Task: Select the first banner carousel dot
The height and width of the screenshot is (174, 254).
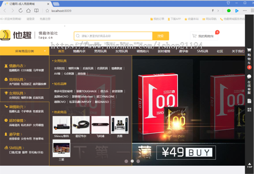Action: tap(126, 161)
